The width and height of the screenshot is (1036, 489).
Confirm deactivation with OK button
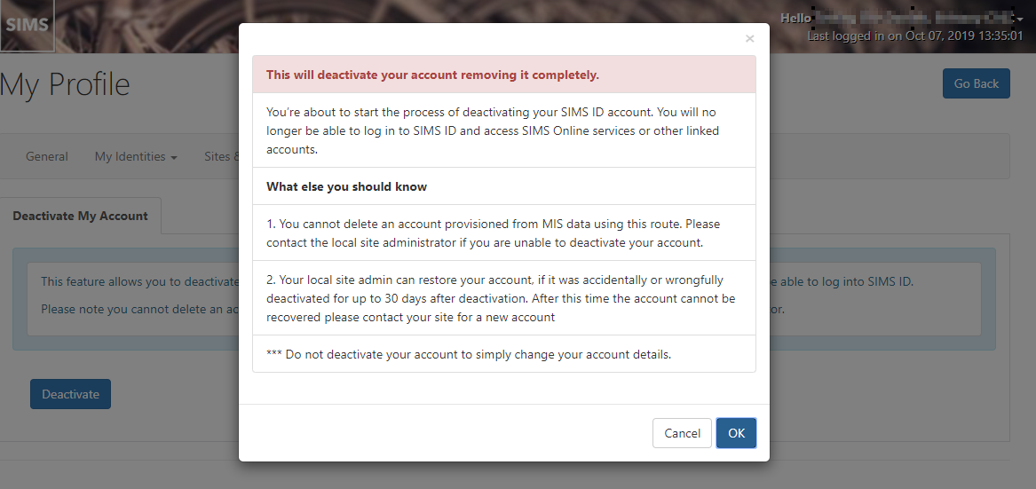point(736,433)
